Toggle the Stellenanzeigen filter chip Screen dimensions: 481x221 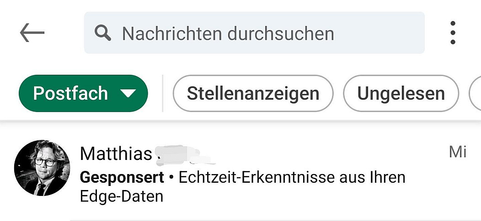coord(253,93)
